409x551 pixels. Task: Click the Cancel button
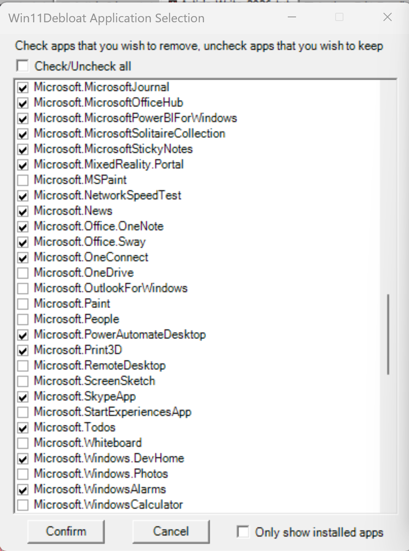pos(171,531)
